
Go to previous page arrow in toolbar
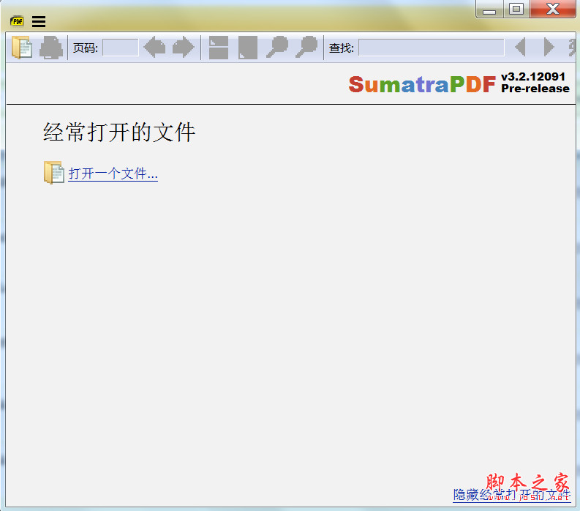pyautogui.click(x=154, y=48)
